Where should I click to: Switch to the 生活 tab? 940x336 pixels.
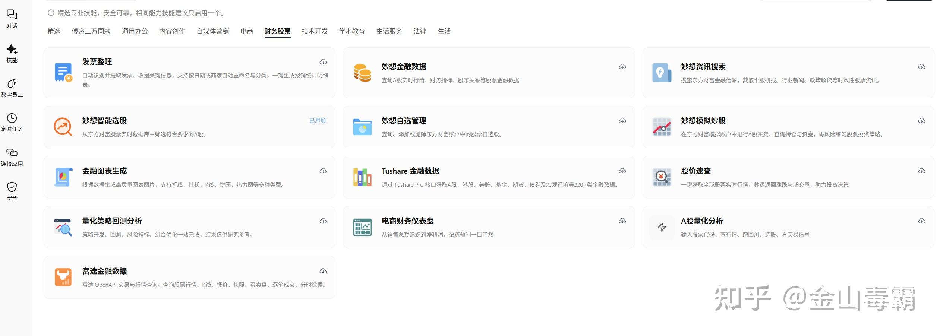tap(444, 31)
